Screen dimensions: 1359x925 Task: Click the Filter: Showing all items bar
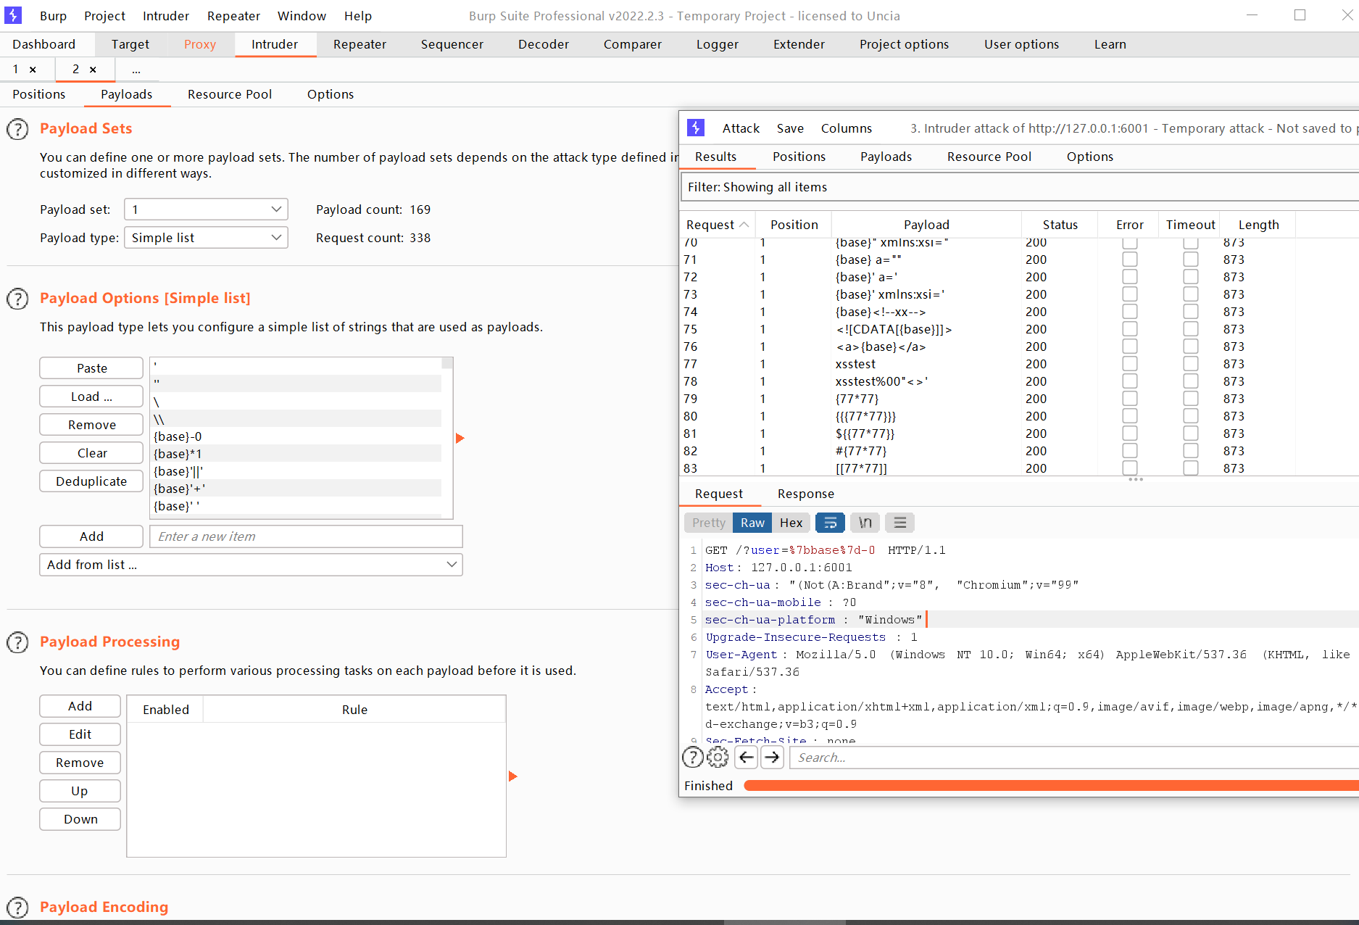coord(1019,187)
